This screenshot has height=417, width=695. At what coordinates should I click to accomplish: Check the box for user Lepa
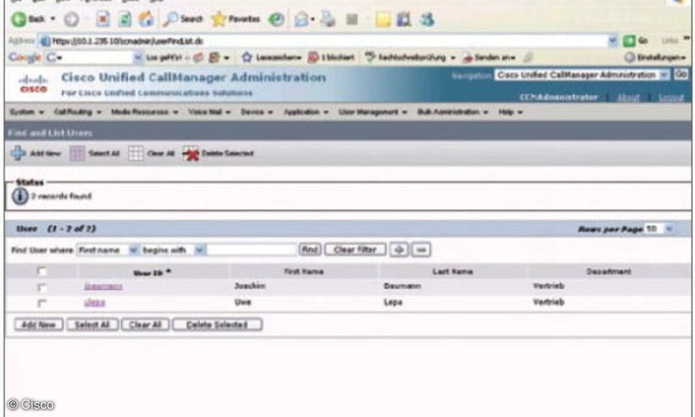[42, 302]
